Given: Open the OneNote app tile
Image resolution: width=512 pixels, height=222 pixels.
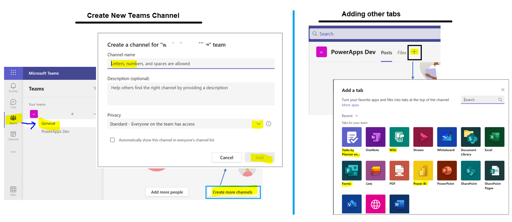Looking at the screenshot, I should pyautogui.click(x=375, y=137).
